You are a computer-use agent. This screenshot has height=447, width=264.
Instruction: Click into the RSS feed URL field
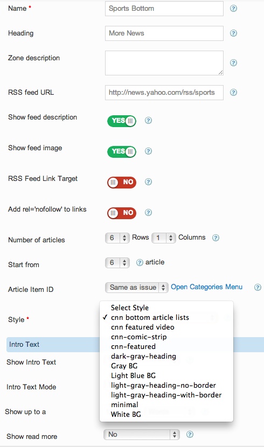click(164, 93)
